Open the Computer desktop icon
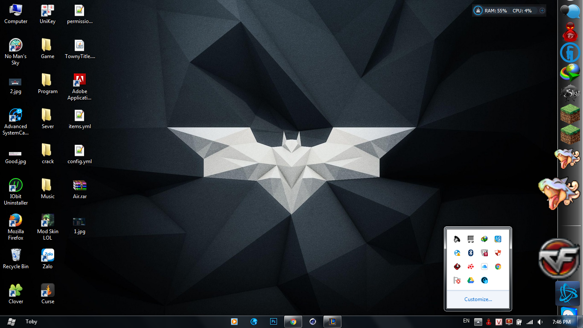 [x=16, y=14]
